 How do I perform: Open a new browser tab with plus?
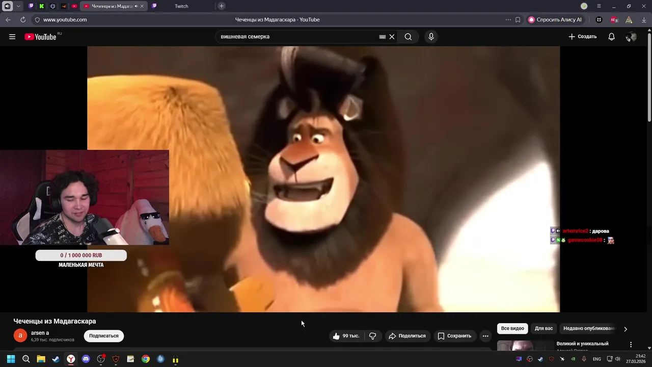click(x=221, y=6)
